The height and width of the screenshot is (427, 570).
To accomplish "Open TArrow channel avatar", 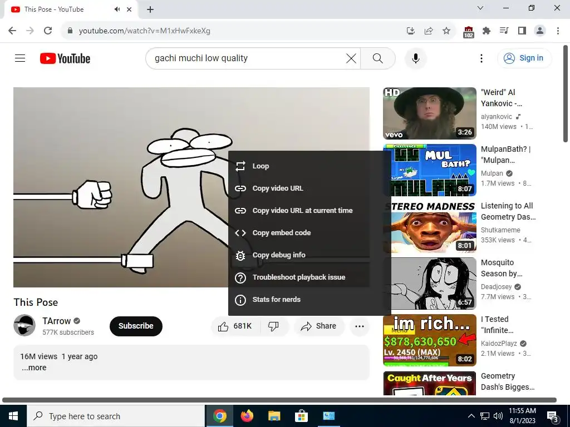I will tap(24, 325).
